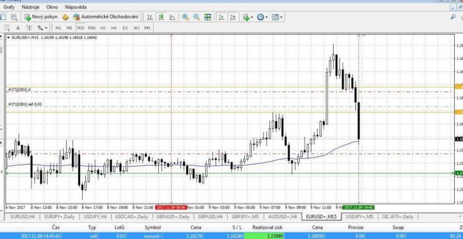The height and width of the screenshot is (239, 463).
Task: Click the triangle before EURUSD+,M15 chart title
Action: [x=8, y=37]
